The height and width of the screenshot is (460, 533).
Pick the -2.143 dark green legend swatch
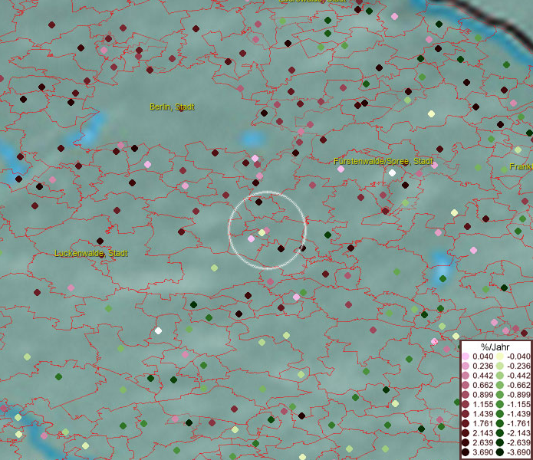coord(500,433)
